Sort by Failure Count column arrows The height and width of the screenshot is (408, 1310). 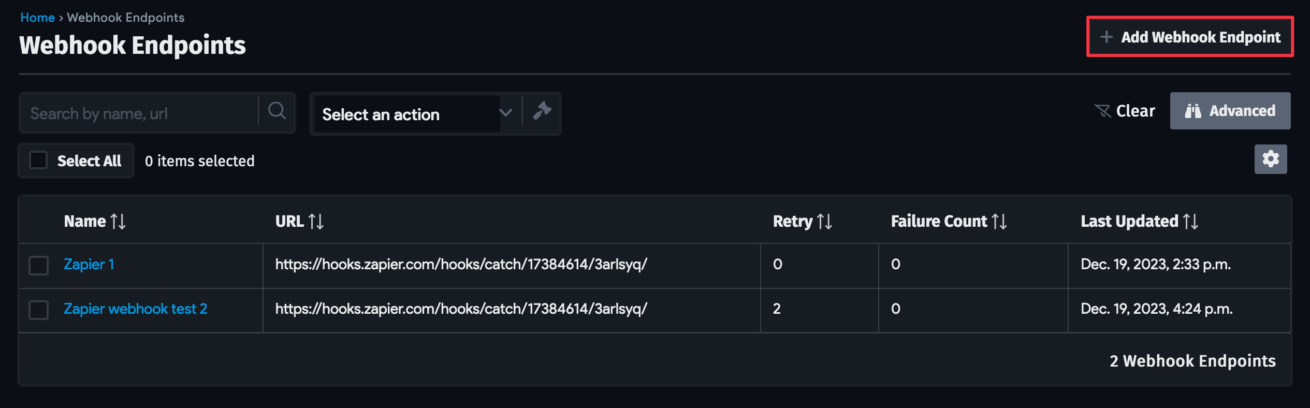pos(1000,222)
